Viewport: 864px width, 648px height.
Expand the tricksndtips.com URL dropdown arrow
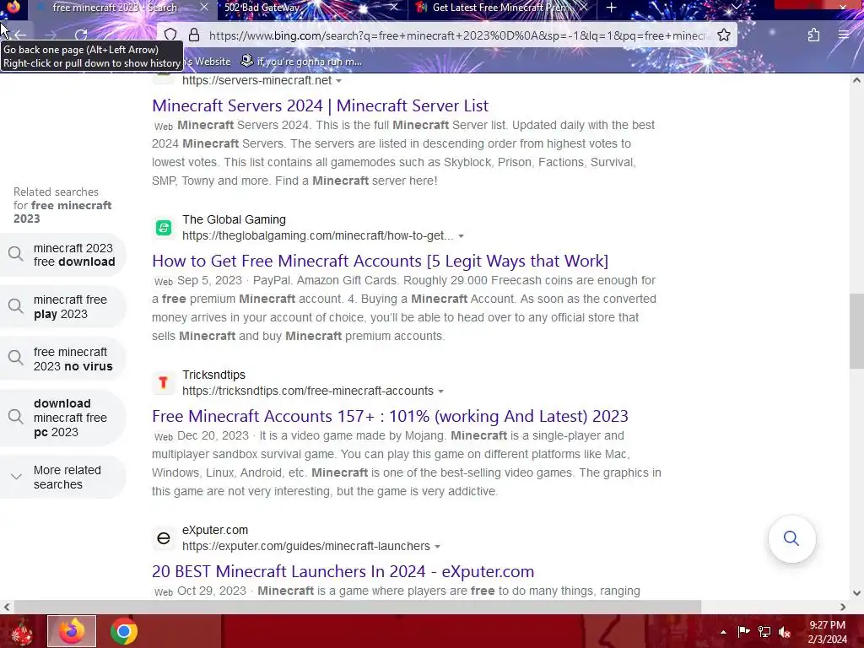440,391
